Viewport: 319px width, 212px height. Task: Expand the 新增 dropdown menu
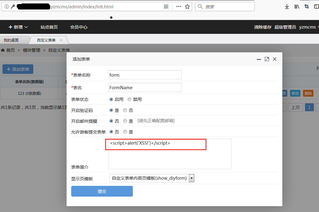click(18, 27)
